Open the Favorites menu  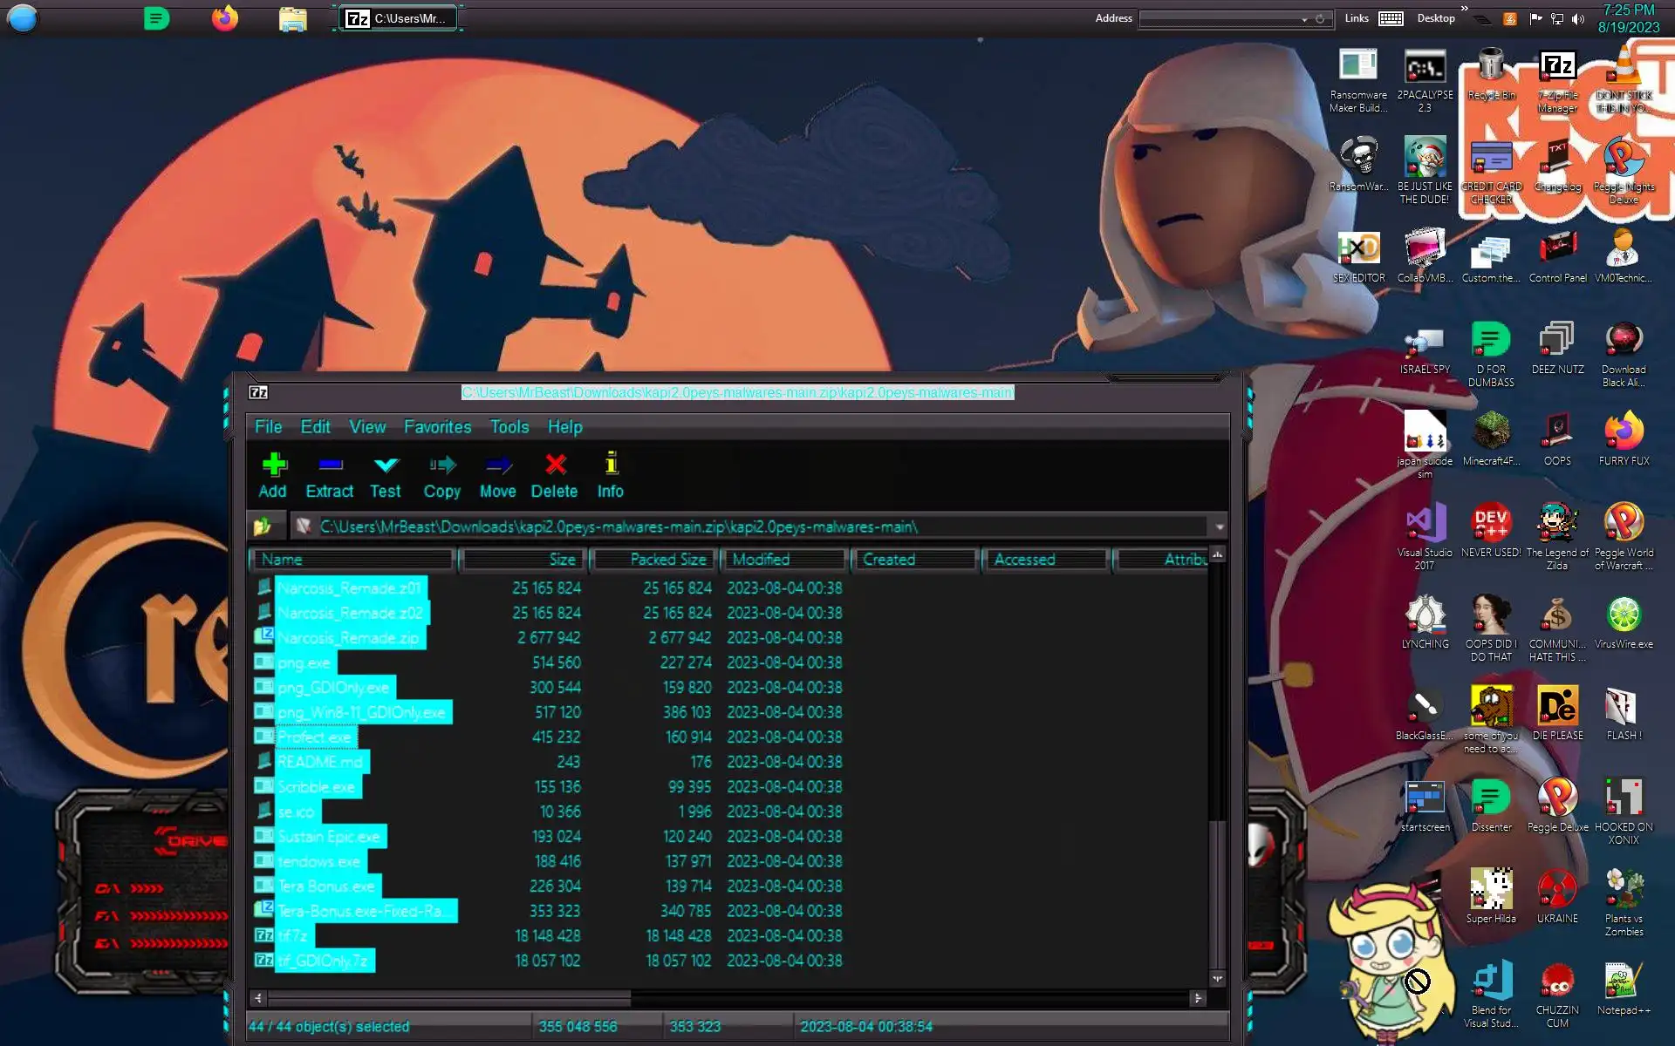[x=437, y=427]
